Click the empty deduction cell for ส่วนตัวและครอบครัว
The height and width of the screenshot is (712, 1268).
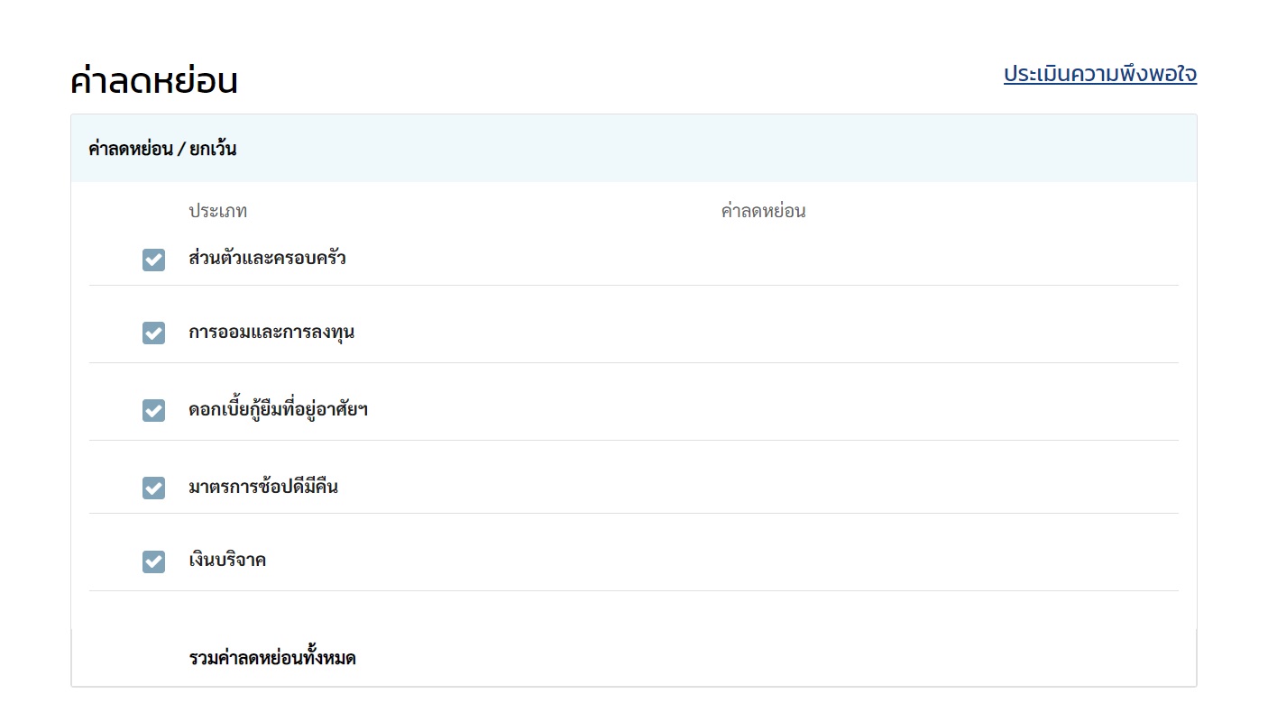click(x=763, y=260)
